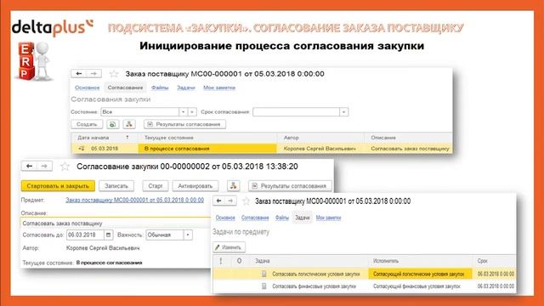Click the refresh icon next to Создать

(112, 124)
